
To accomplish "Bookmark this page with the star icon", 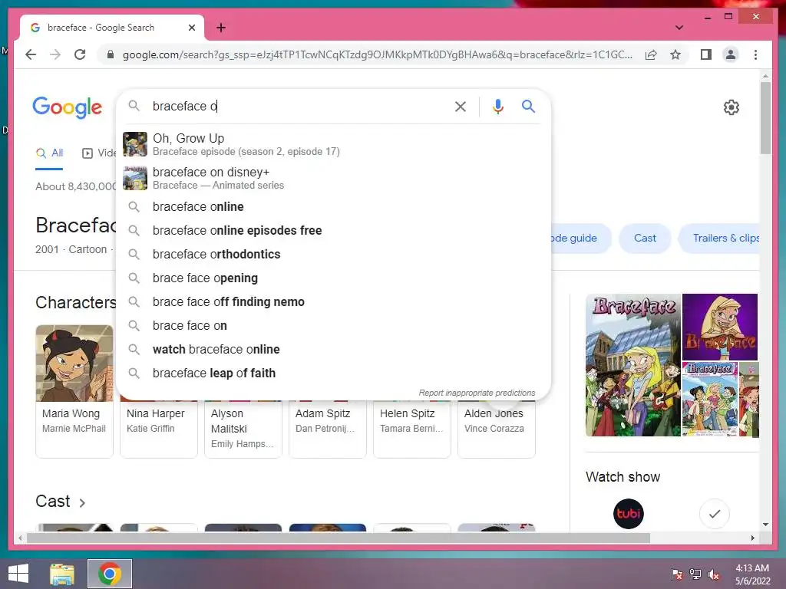I will tap(675, 54).
